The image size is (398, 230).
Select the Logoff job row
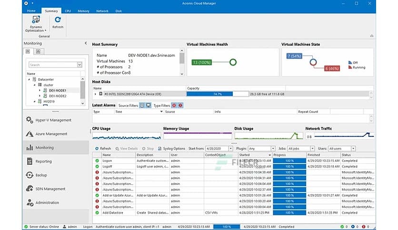[234, 166]
